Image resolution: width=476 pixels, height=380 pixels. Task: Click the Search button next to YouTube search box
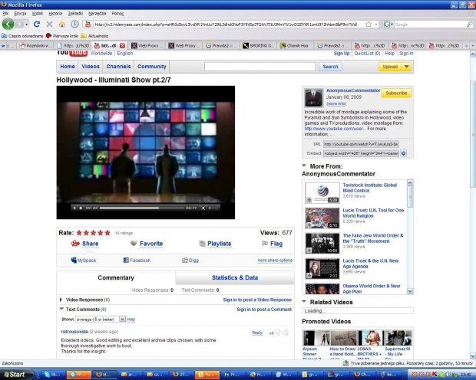click(x=330, y=67)
